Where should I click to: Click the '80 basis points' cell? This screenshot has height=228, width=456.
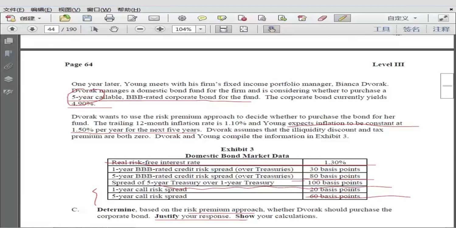pos(335,176)
